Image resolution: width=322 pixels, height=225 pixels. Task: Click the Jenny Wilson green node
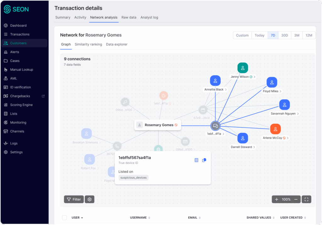click(242, 68)
